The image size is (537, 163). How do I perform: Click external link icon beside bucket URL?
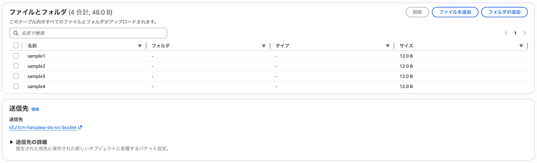pos(80,127)
